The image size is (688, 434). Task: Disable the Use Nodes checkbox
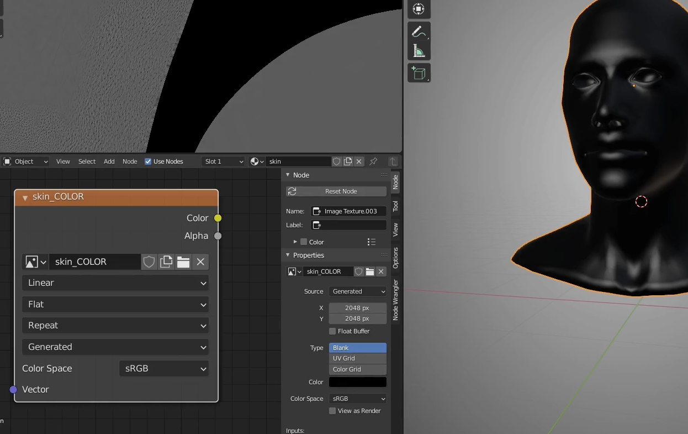[x=148, y=161]
